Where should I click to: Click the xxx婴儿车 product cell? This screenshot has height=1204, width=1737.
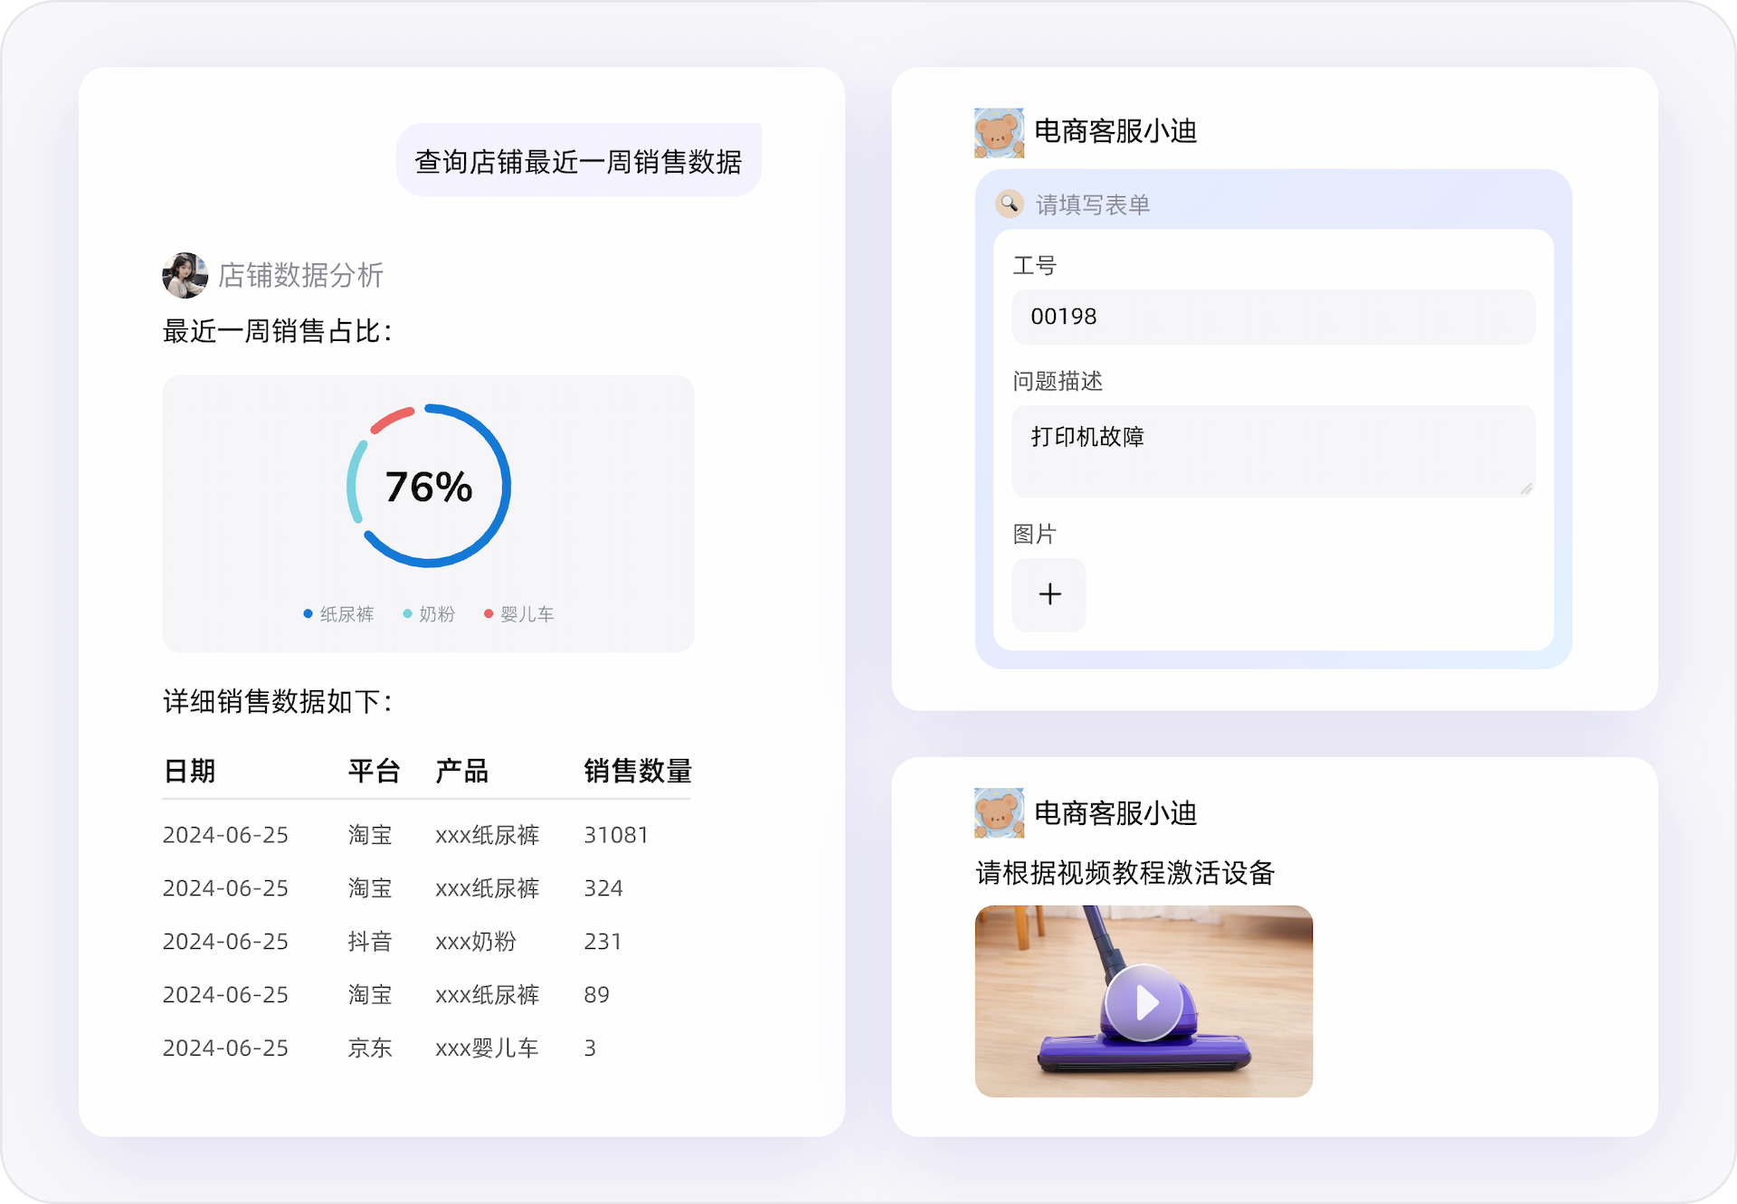click(x=487, y=1048)
